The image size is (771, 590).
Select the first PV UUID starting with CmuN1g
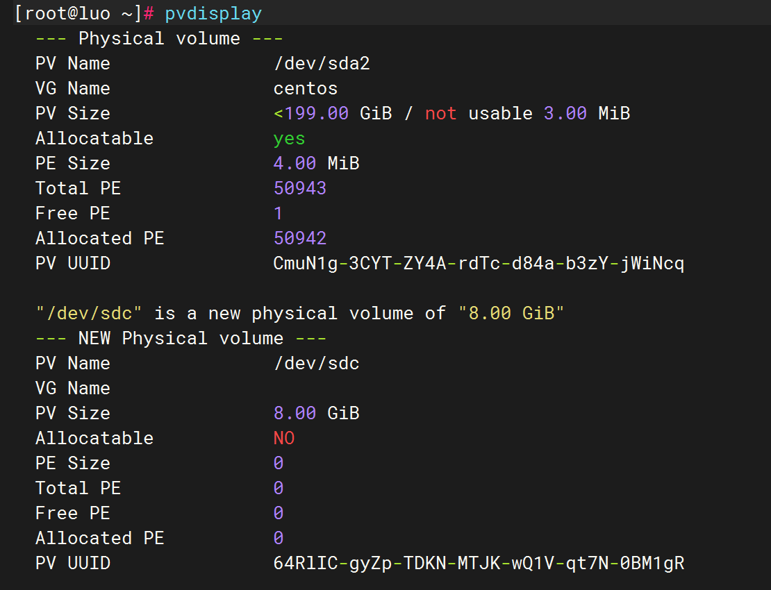[479, 263]
